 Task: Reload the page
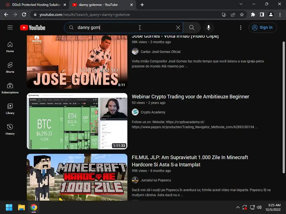[x=24, y=14]
